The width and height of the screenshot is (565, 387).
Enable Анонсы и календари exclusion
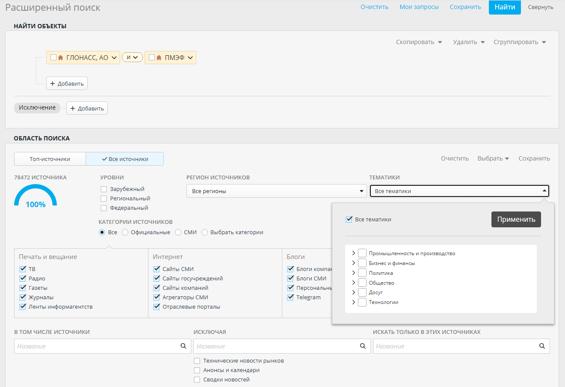[197, 370]
